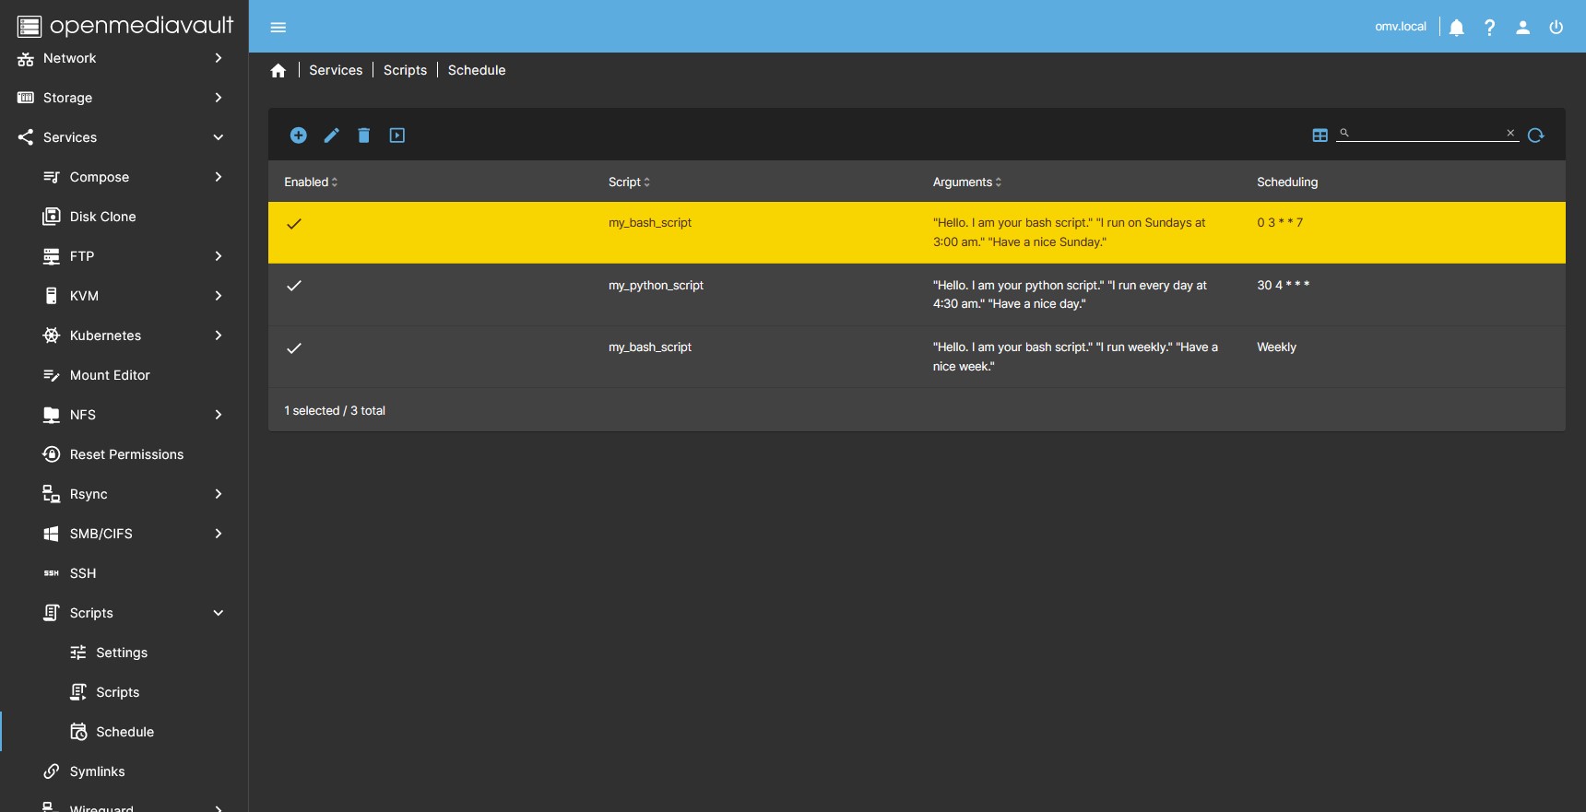Click the edit pencil icon

(x=331, y=135)
